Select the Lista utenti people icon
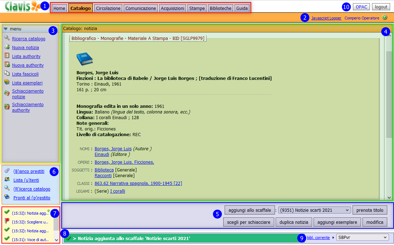The height and width of the screenshot is (245, 394). coord(8,180)
